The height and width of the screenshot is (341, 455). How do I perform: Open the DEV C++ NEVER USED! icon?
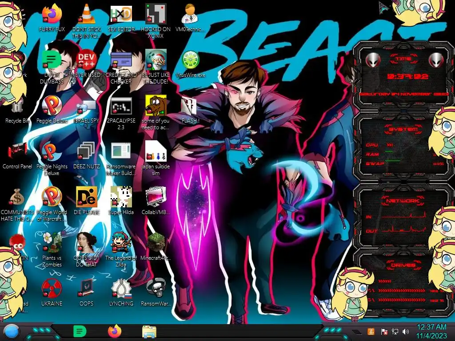87,60
